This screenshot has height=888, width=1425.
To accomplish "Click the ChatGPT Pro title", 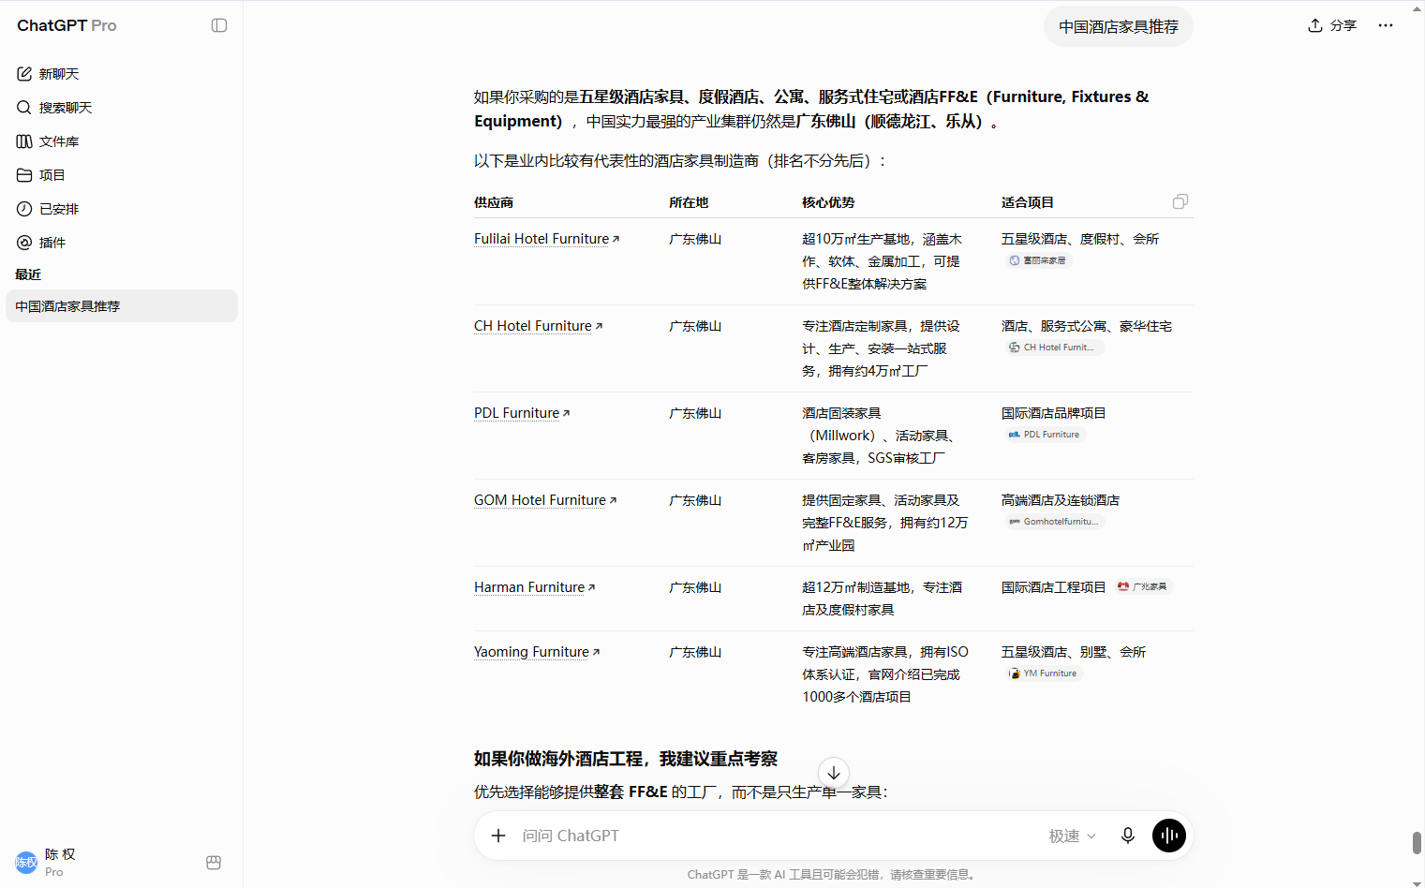I will 67,25.
